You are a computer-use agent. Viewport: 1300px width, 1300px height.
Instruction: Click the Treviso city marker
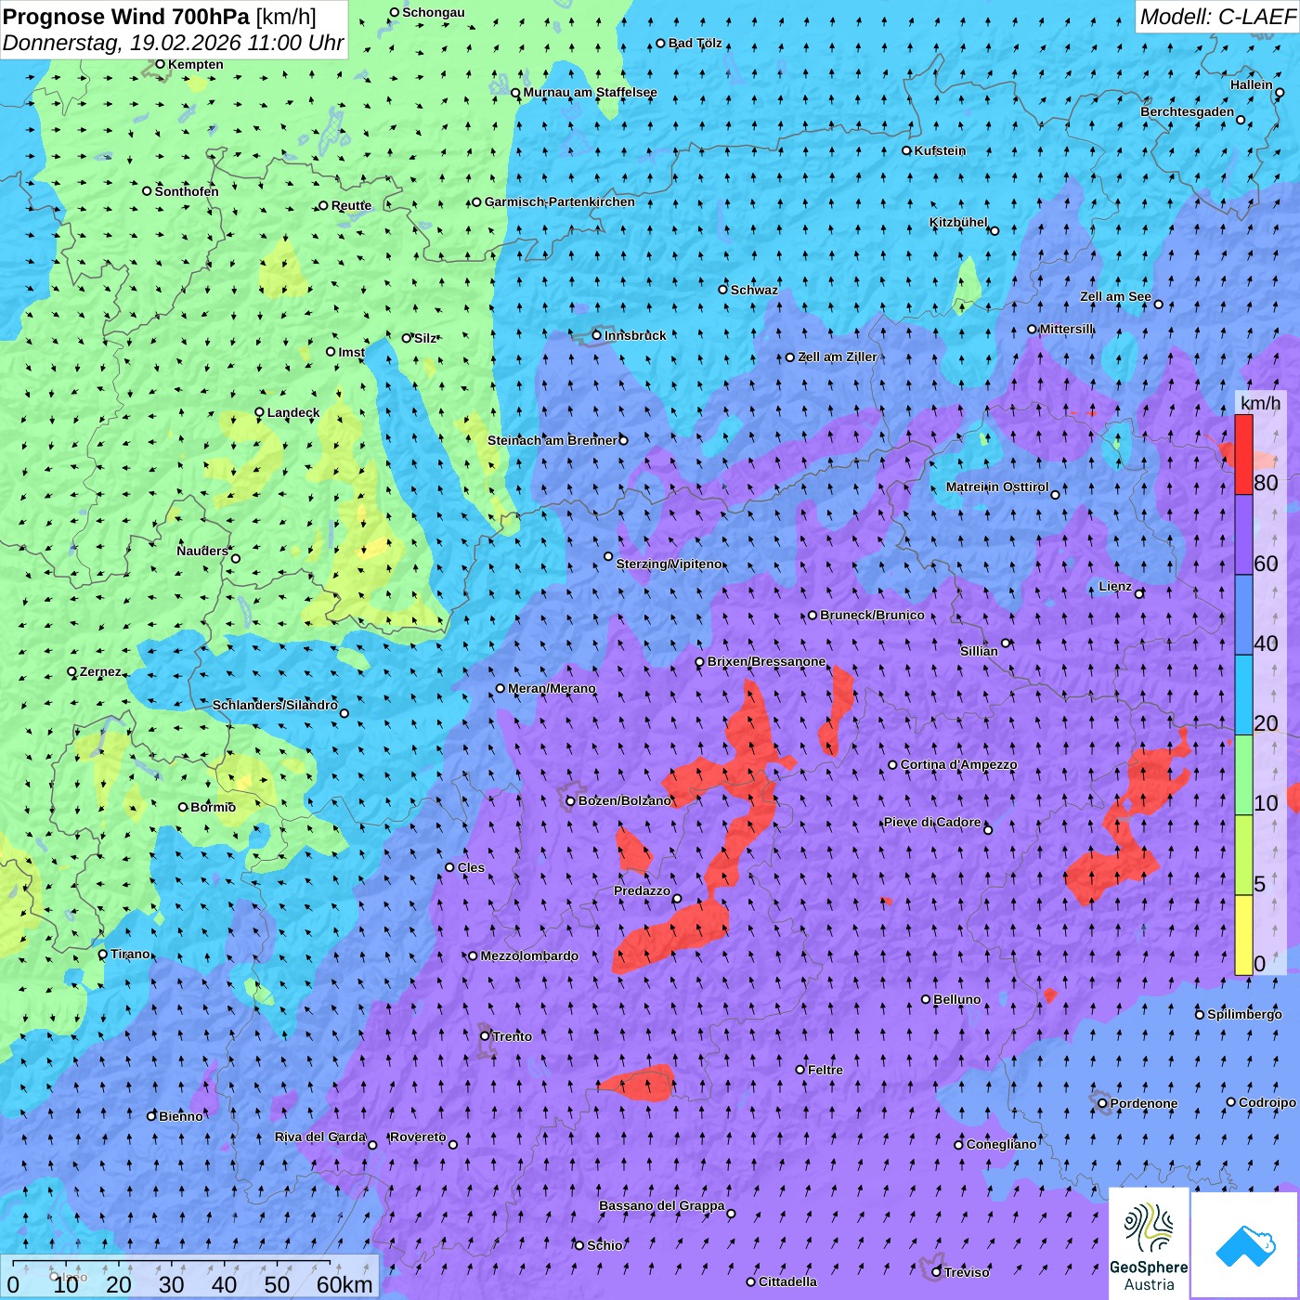936,1272
